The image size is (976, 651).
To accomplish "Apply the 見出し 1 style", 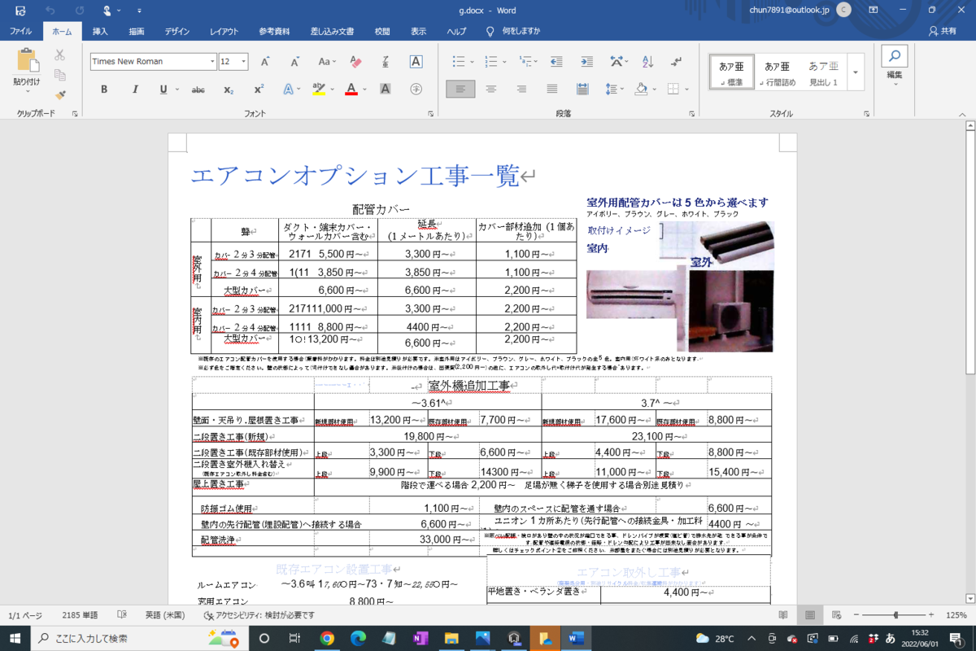I will click(823, 72).
